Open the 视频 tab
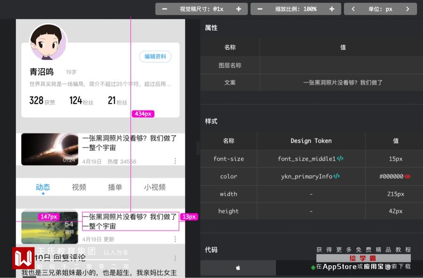 (79, 187)
